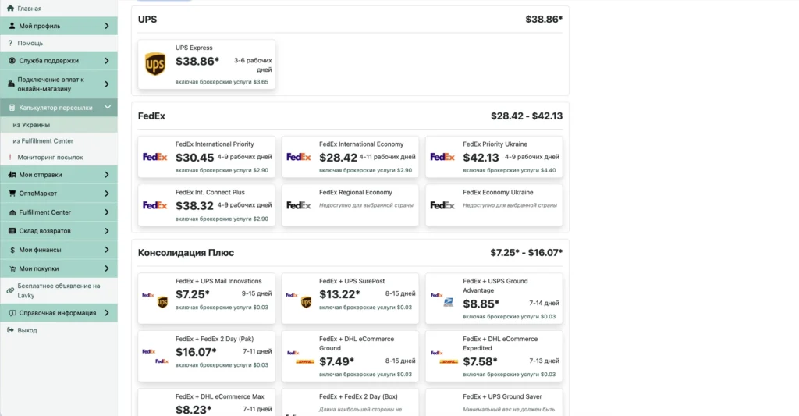Expand the Fulfillment Center chevron

point(106,212)
